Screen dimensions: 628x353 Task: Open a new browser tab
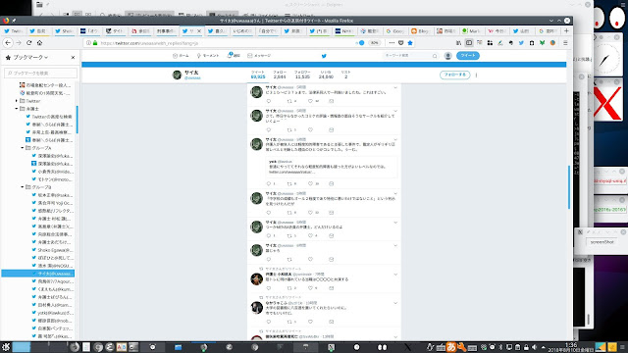pyautogui.click(x=566, y=30)
